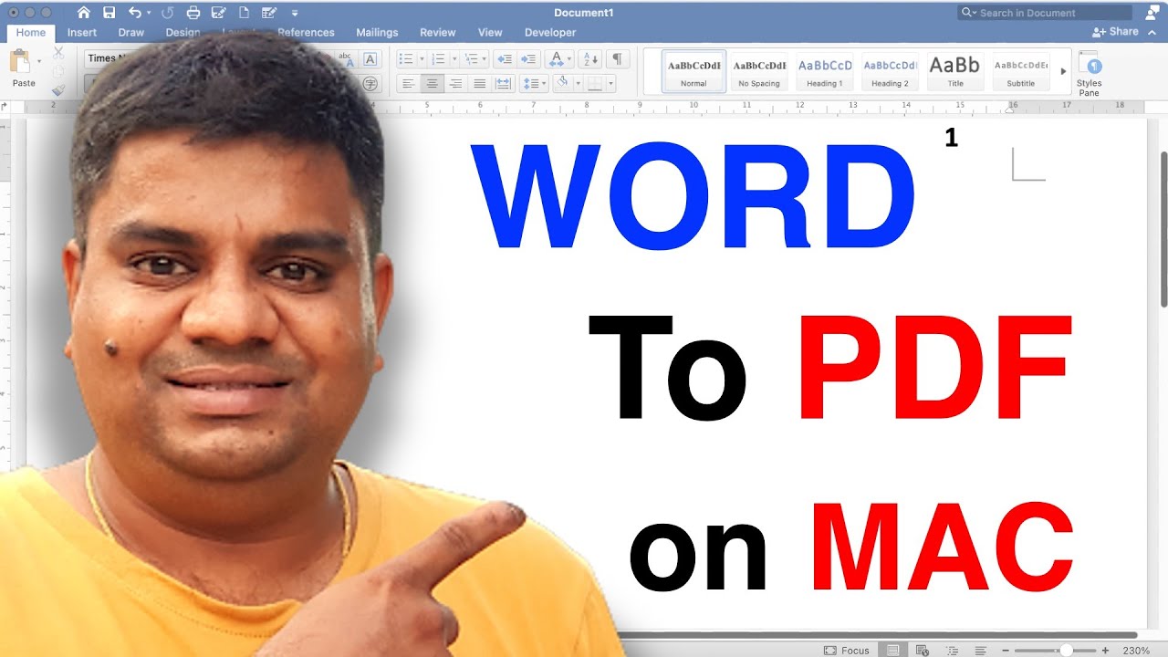The height and width of the screenshot is (657, 1168).
Task: Open the Draw tab
Action: click(131, 32)
